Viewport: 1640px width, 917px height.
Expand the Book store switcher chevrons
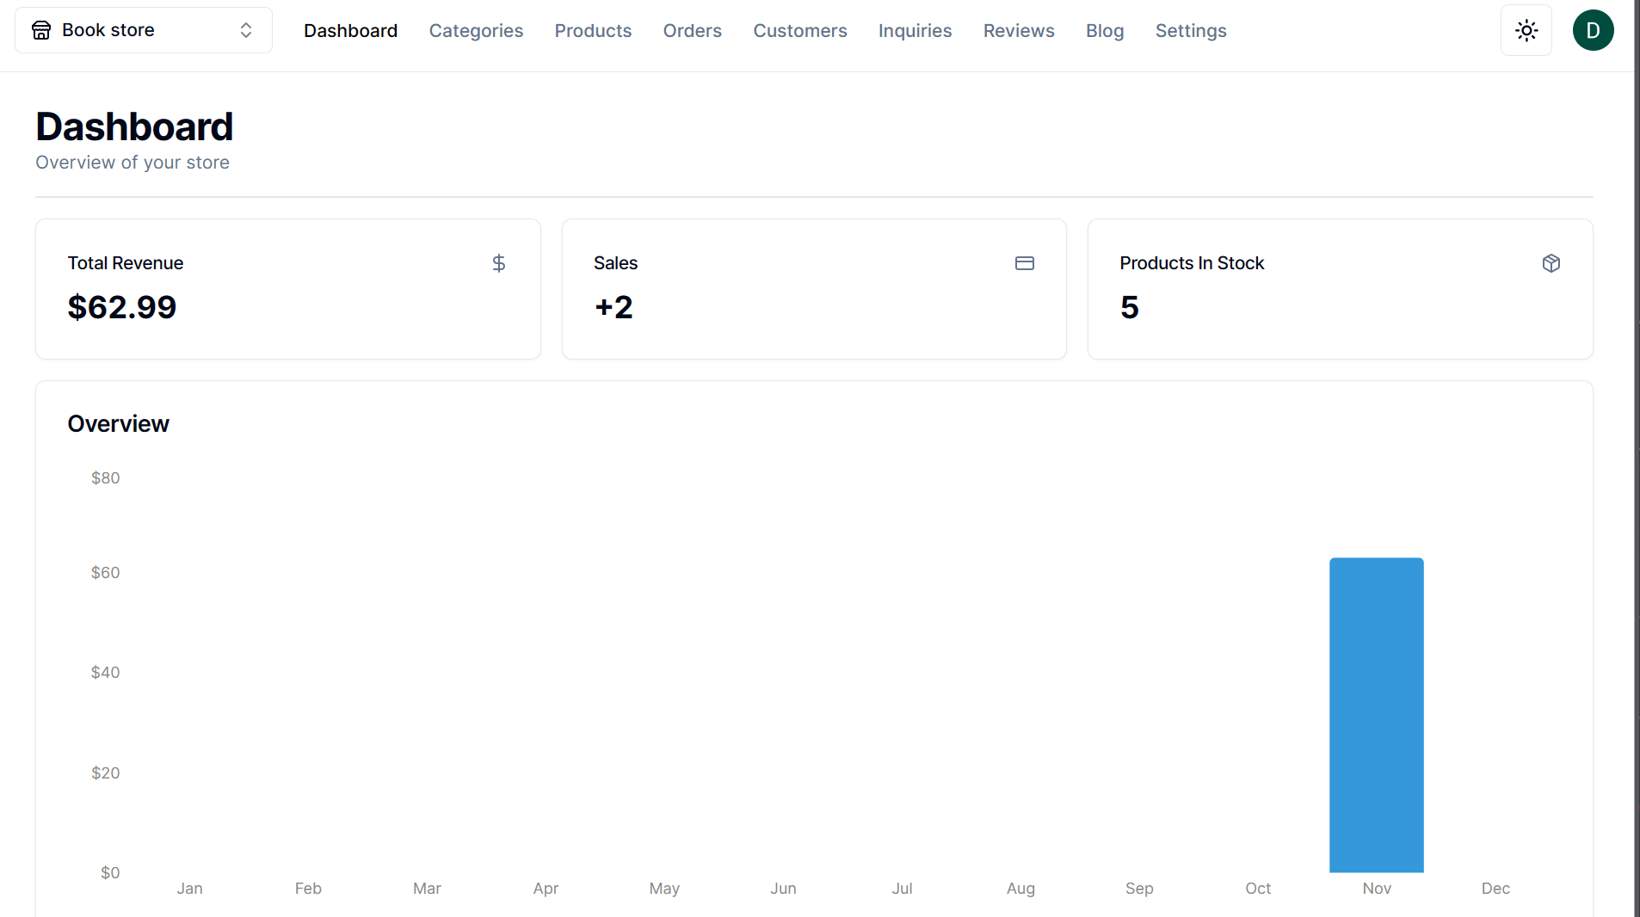[x=246, y=31]
